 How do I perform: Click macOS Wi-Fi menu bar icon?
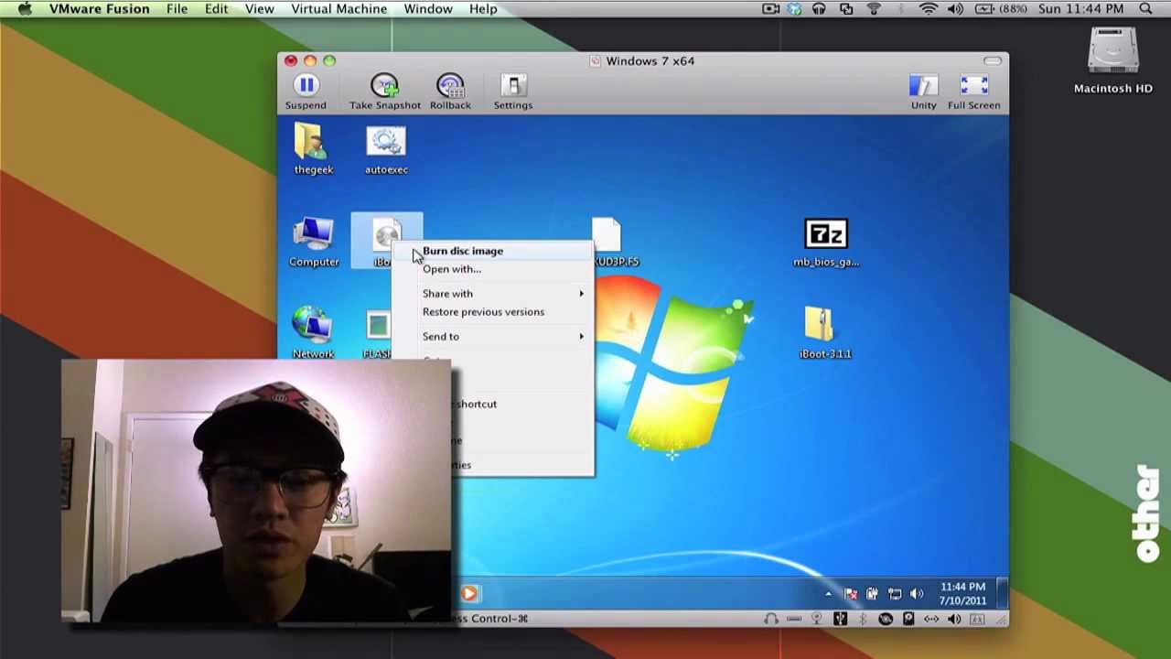point(929,9)
